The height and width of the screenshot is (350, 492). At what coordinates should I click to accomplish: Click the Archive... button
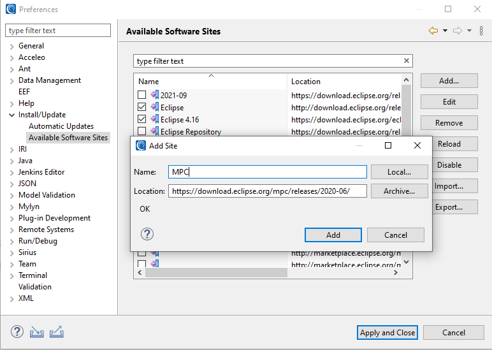point(399,191)
